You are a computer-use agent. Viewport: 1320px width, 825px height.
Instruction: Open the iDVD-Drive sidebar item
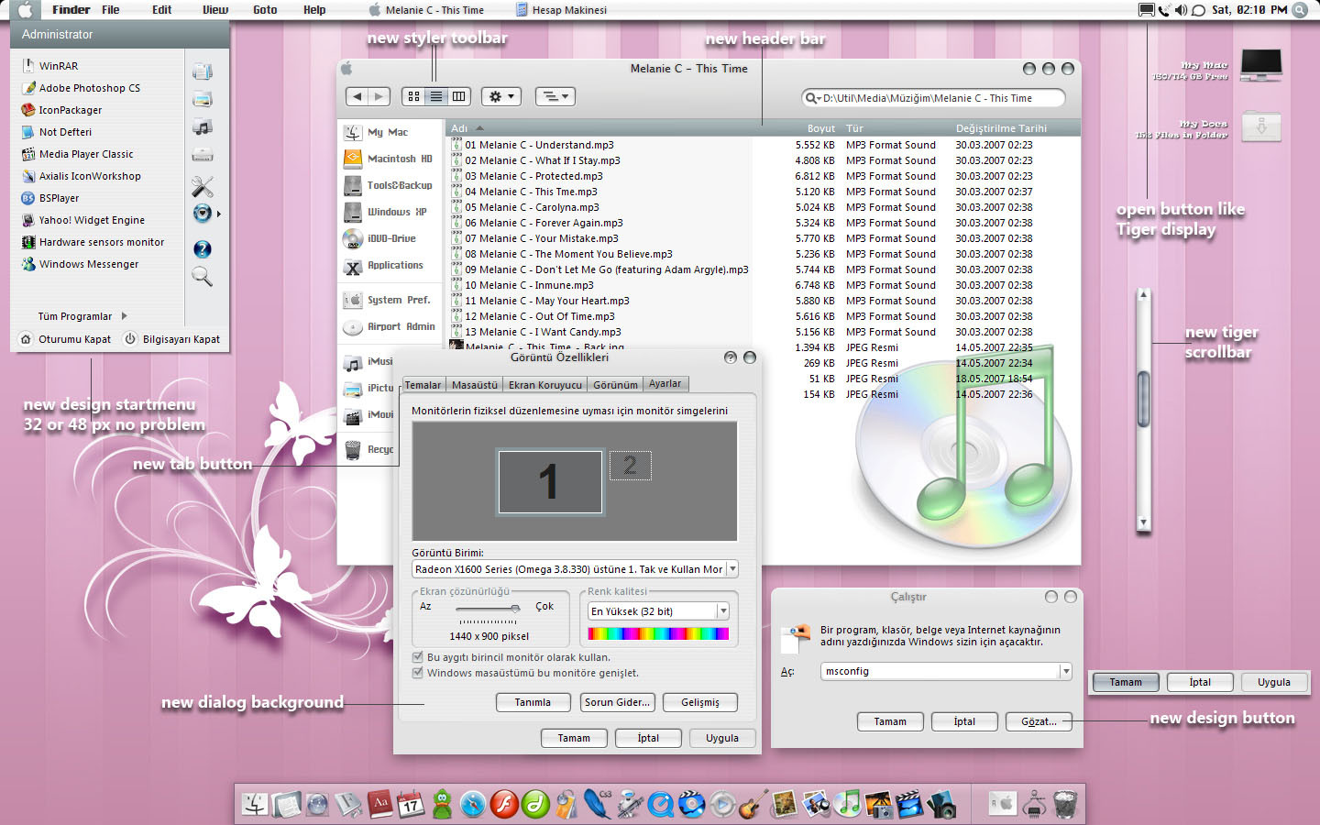click(x=390, y=238)
